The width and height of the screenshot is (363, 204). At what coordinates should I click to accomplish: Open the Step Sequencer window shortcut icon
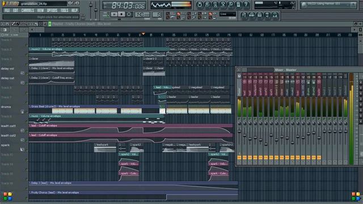(252, 15)
